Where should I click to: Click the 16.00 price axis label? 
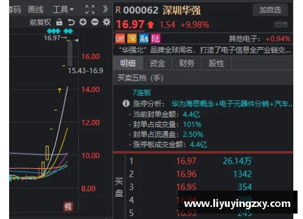click(x=90, y=56)
